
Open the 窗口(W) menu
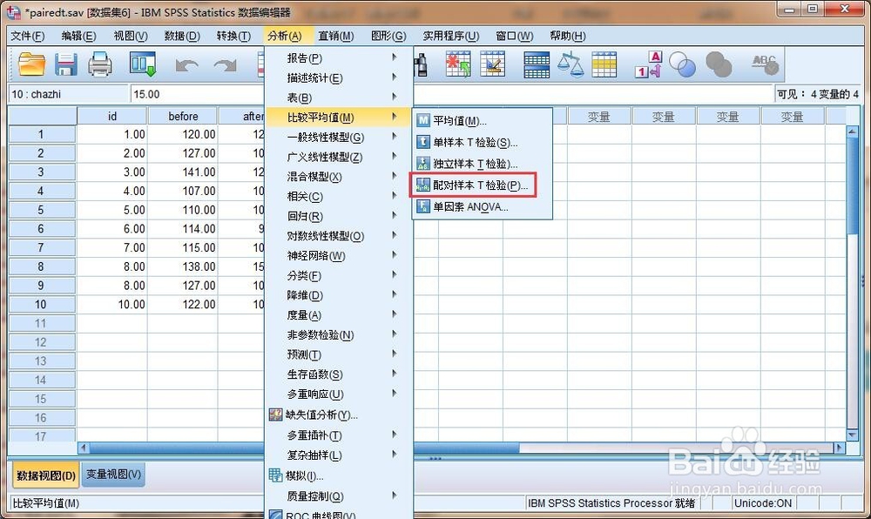pos(515,36)
